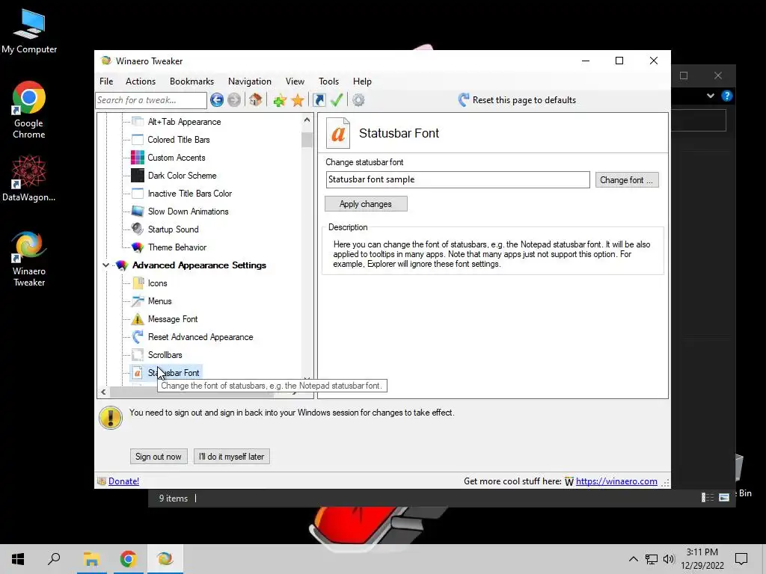Open Google Chrome desktop shortcut

[29, 110]
